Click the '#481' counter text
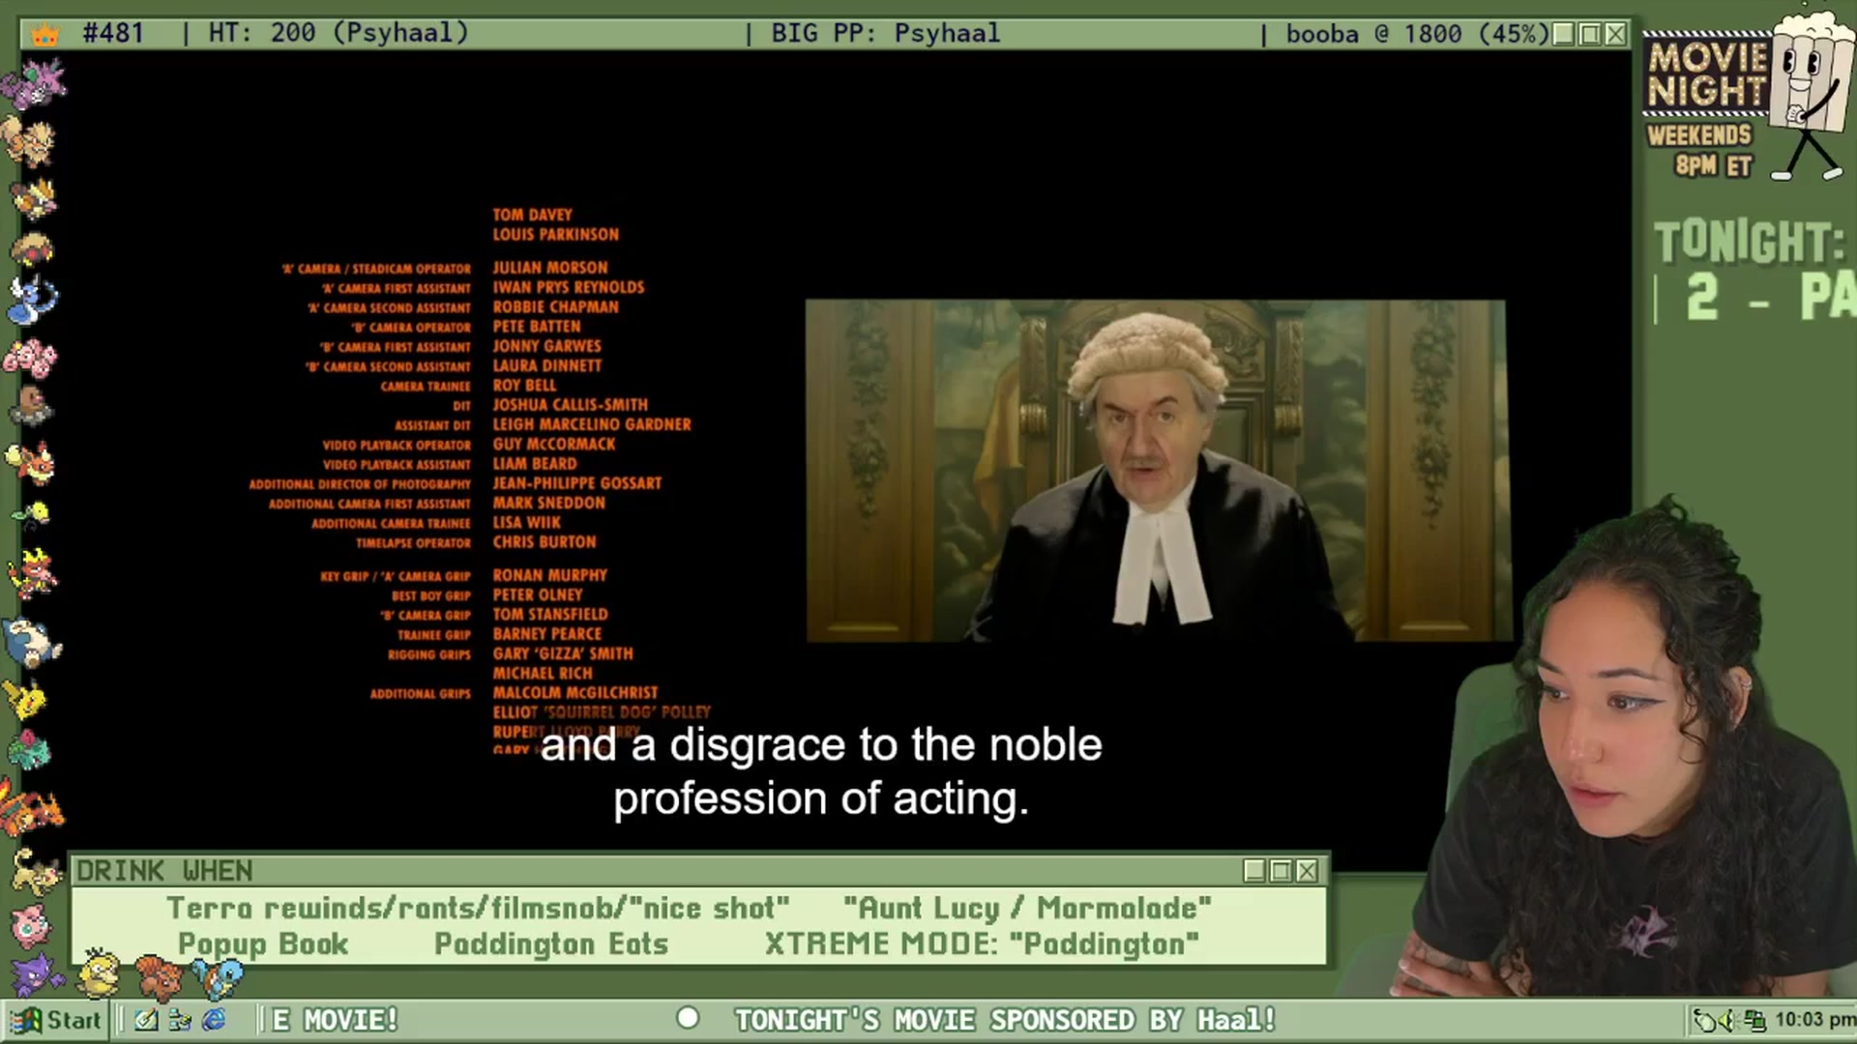The height and width of the screenshot is (1044, 1857). (x=113, y=33)
